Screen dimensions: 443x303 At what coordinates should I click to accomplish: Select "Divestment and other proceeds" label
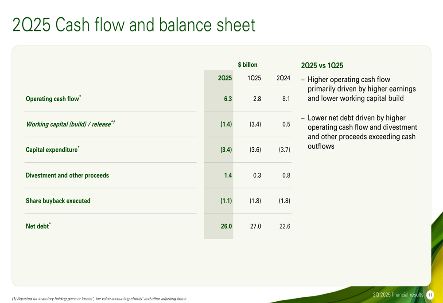click(67, 175)
